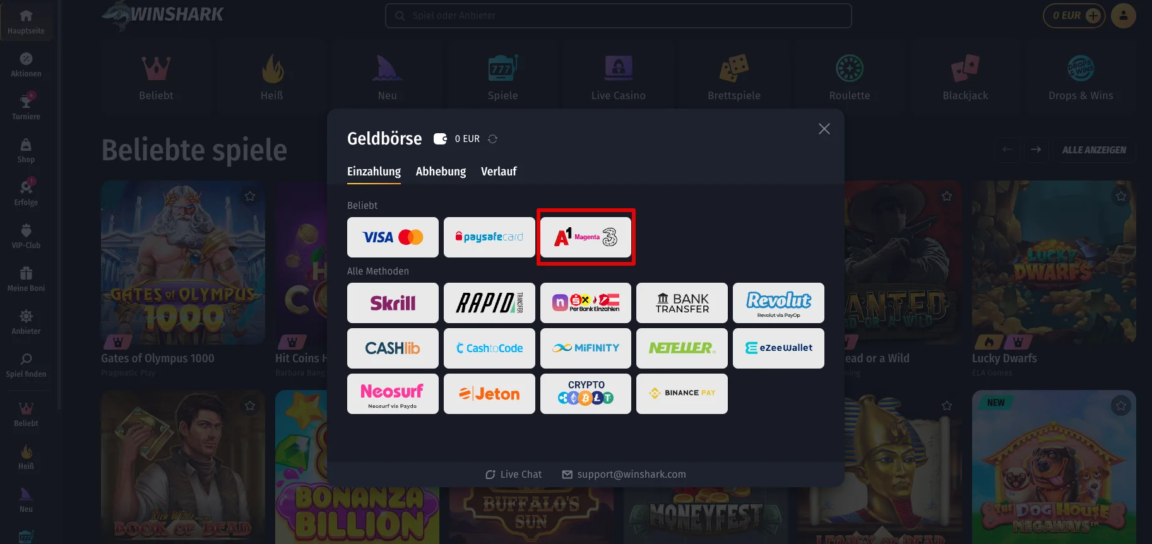Select the Live Casino category icon
1152x544 pixels.
coord(619,68)
